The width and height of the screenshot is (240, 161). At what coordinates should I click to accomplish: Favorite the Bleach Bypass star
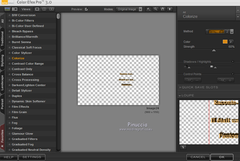[x=9, y=31]
